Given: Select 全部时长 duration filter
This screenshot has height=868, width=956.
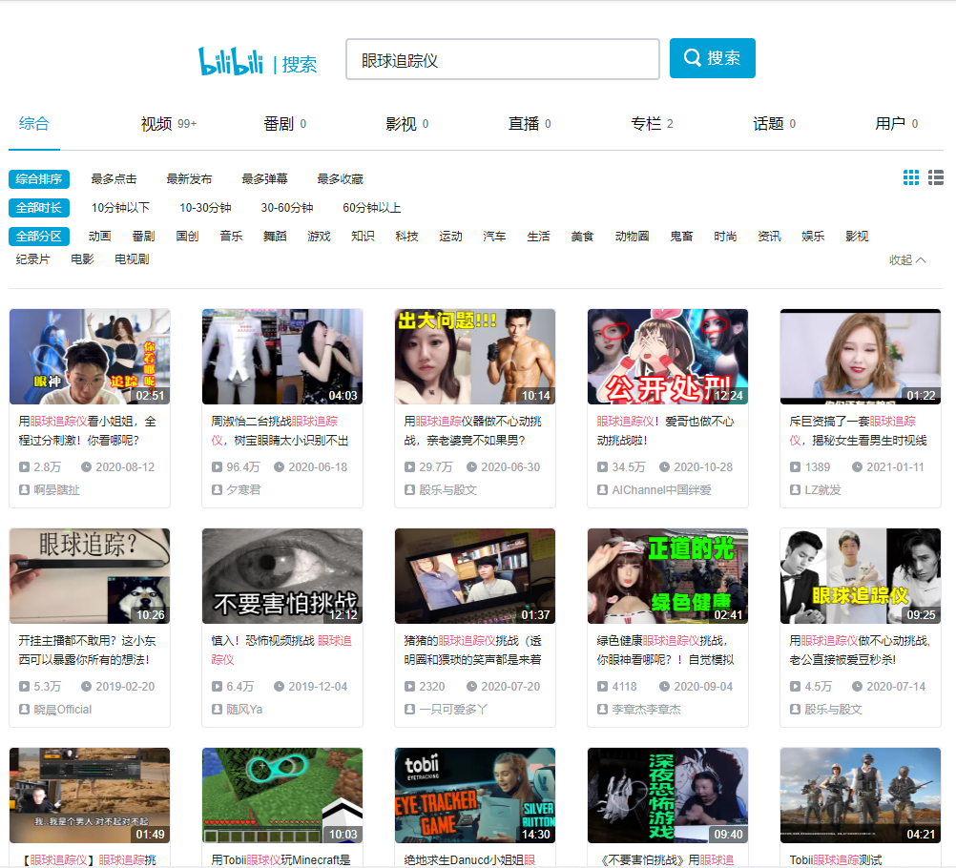Looking at the screenshot, I should point(39,208).
